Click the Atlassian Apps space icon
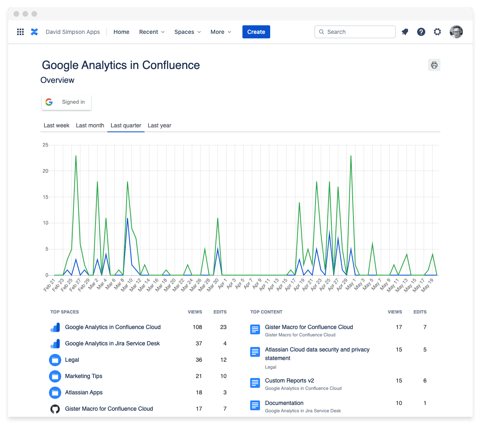482x427 pixels. [x=55, y=393]
